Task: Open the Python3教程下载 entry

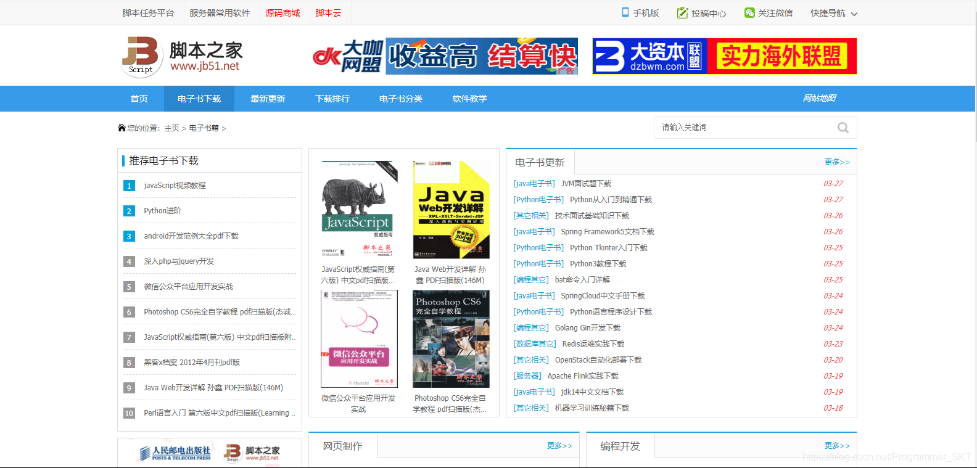Action: [x=598, y=264]
